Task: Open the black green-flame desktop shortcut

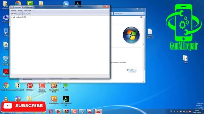Action: pos(66,101)
